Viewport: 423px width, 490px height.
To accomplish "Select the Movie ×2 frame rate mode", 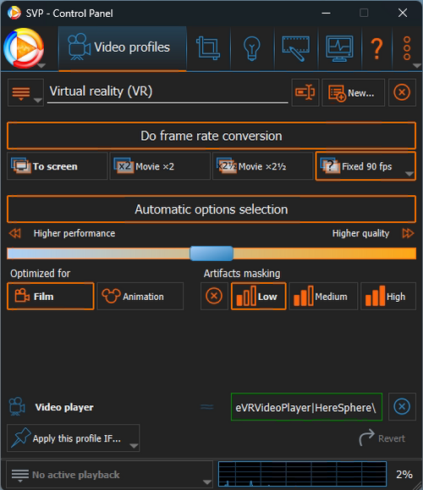I will click(x=160, y=166).
